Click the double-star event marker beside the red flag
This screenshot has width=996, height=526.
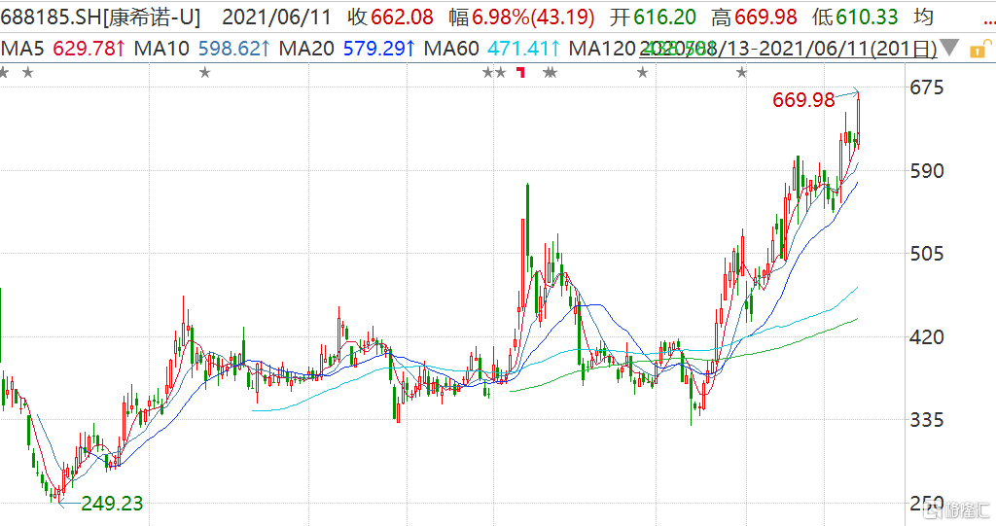click(x=551, y=72)
